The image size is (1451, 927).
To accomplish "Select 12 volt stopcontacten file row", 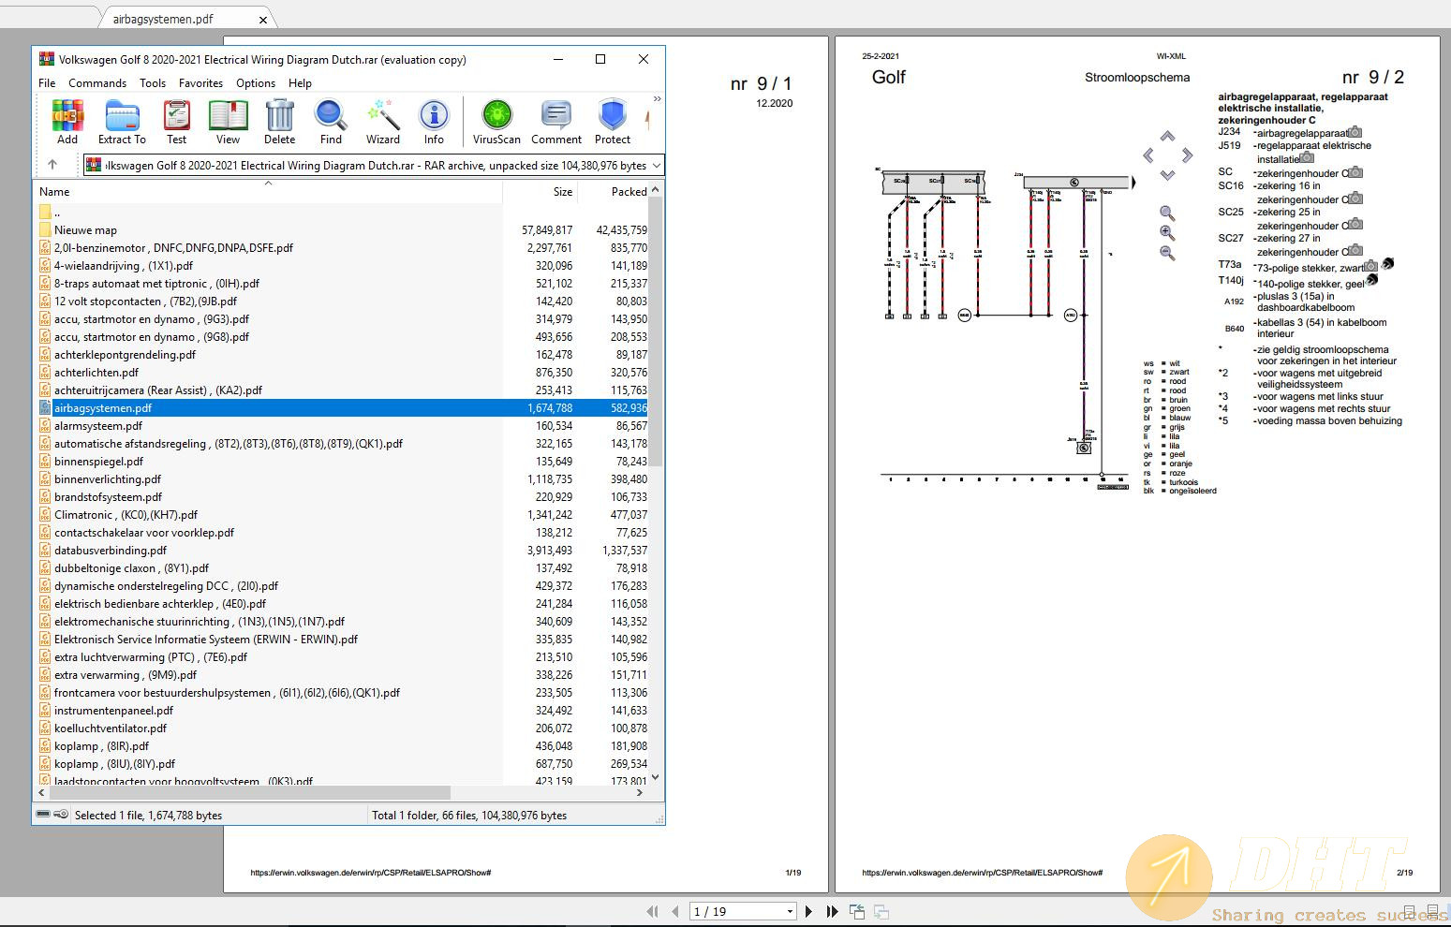I will (342, 301).
